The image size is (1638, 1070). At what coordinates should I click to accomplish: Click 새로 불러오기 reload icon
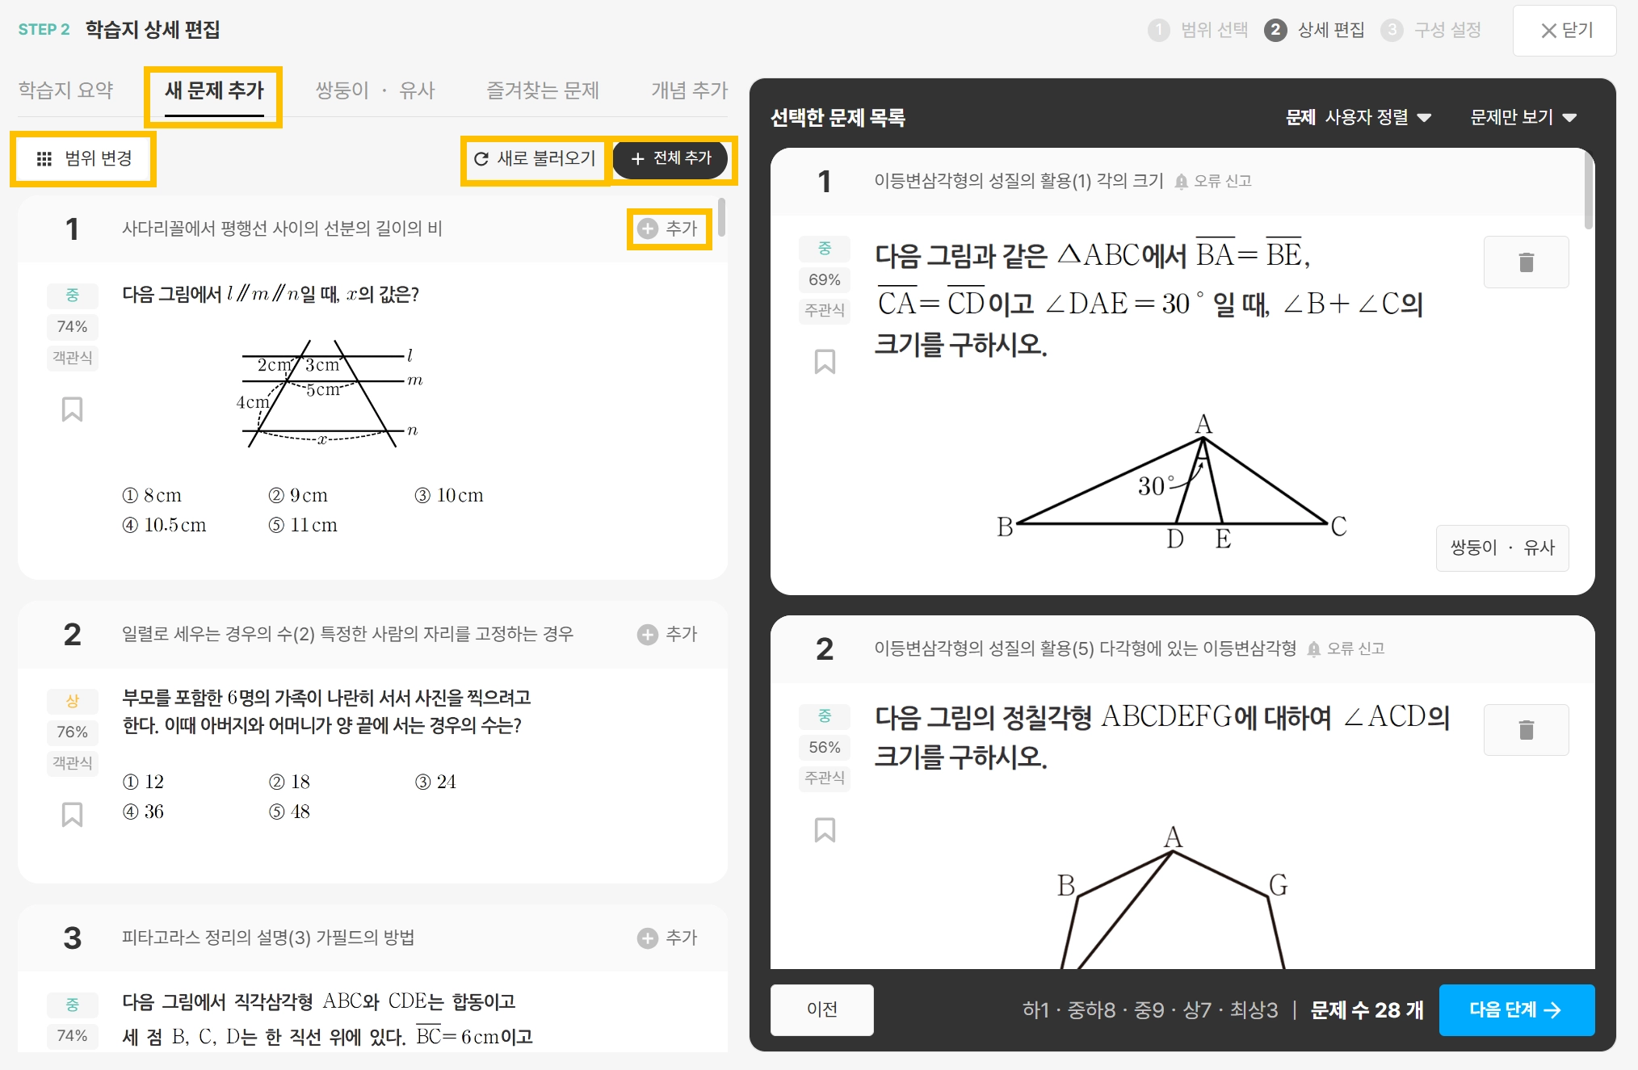[x=481, y=159]
